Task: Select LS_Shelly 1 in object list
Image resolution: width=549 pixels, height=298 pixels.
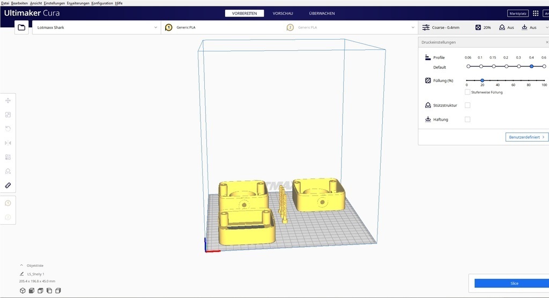Action: click(x=36, y=274)
